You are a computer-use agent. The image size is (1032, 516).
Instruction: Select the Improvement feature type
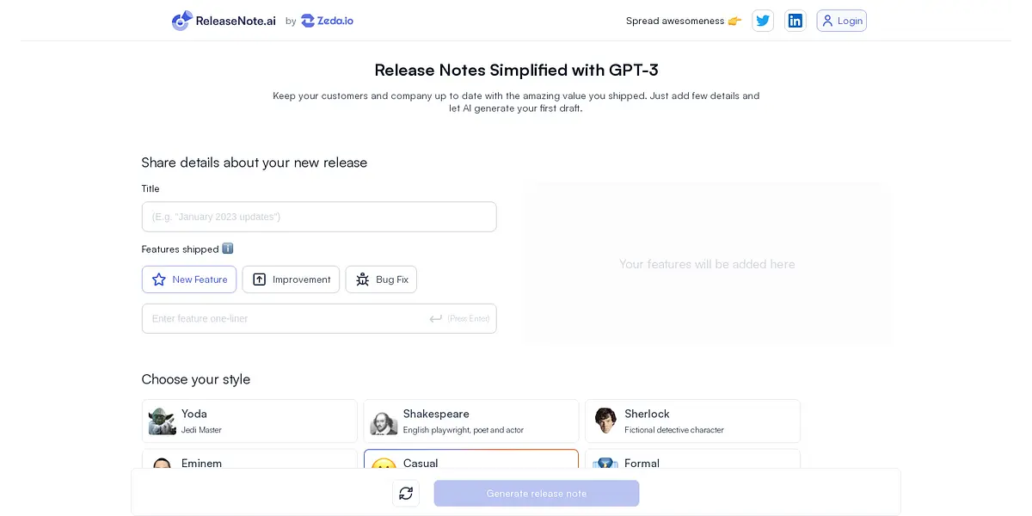(291, 279)
